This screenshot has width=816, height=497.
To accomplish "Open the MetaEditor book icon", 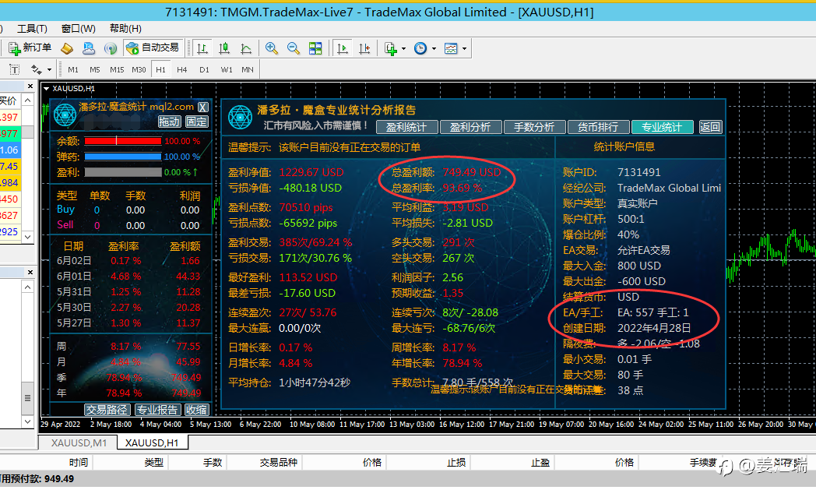I will (67, 48).
